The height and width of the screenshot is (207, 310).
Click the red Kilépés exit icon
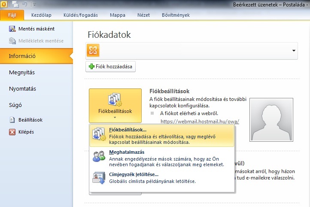[x=12, y=132]
